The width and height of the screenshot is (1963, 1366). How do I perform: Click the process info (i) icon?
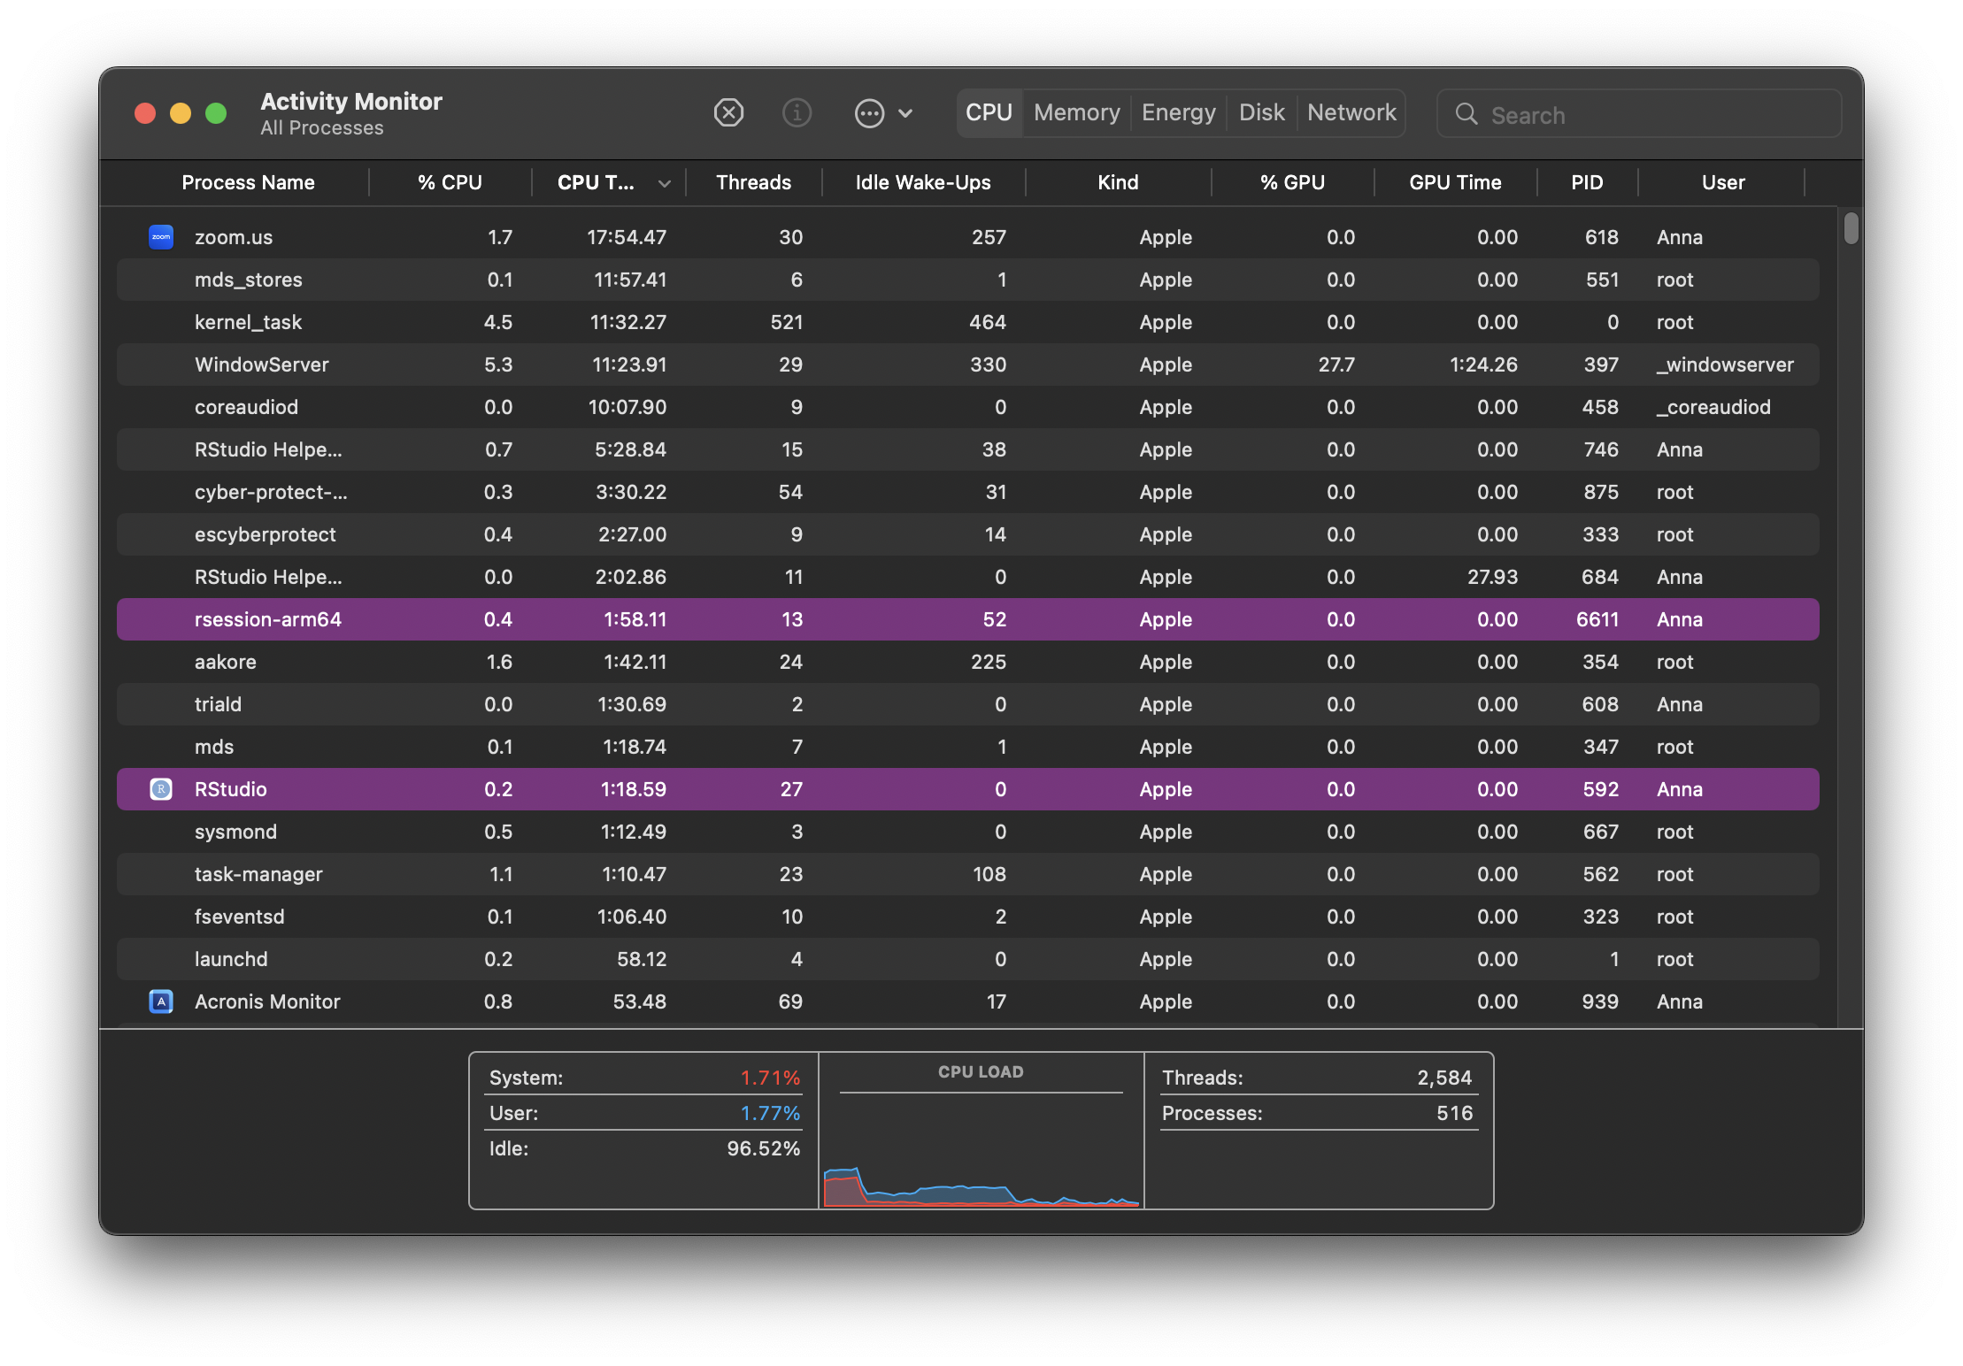pyautogui.click(x=797, y=113)
